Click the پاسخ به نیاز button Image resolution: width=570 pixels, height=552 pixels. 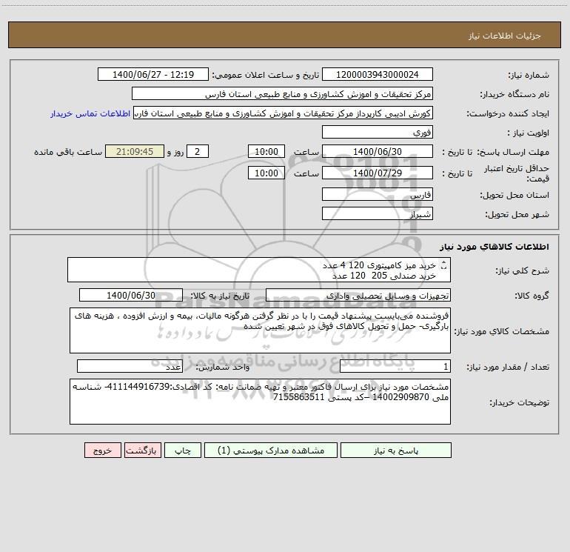pos(396,450)
